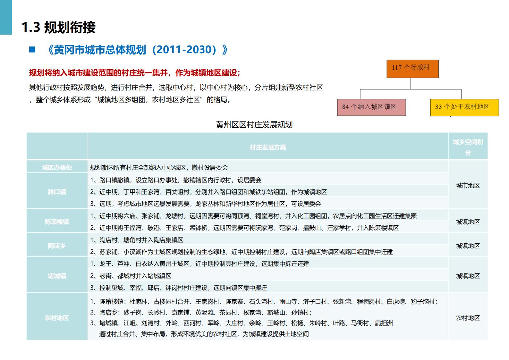509x360 pixels.
Task: Click the line '3、远期，考虑城市地区远景发展需要'
Action: click(x=206, y=204)
